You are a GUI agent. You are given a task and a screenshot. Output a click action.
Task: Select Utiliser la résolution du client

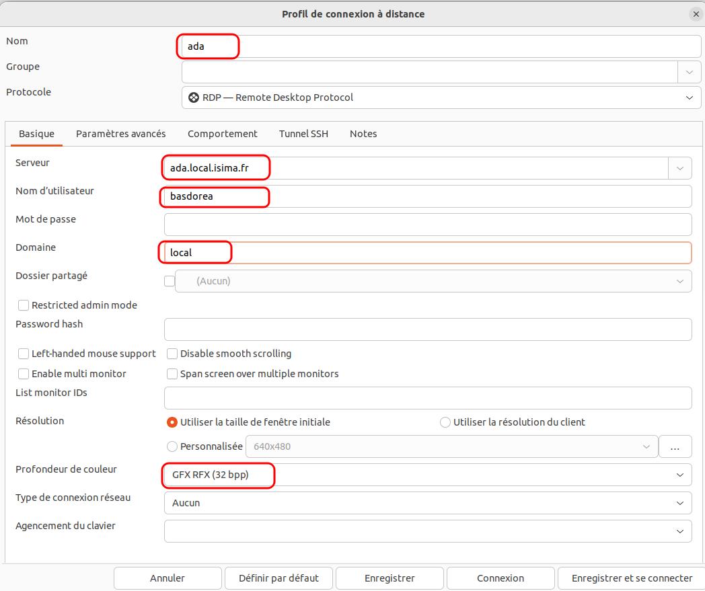[445, 422]
